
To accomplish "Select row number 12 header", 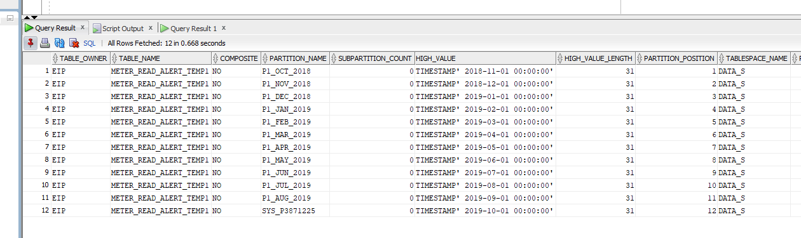I will pos(37,211).
